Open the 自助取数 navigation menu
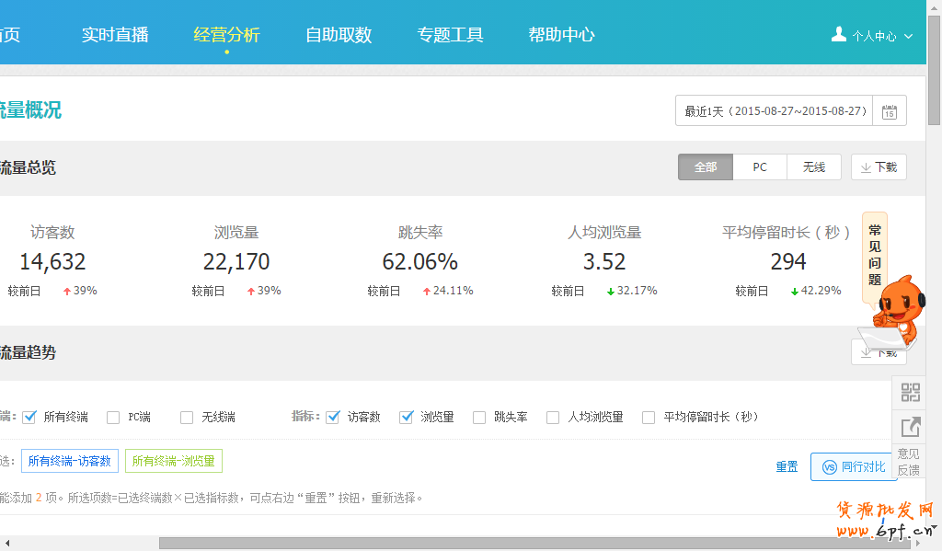Screen dimensions: 942x551 point(338,34)
